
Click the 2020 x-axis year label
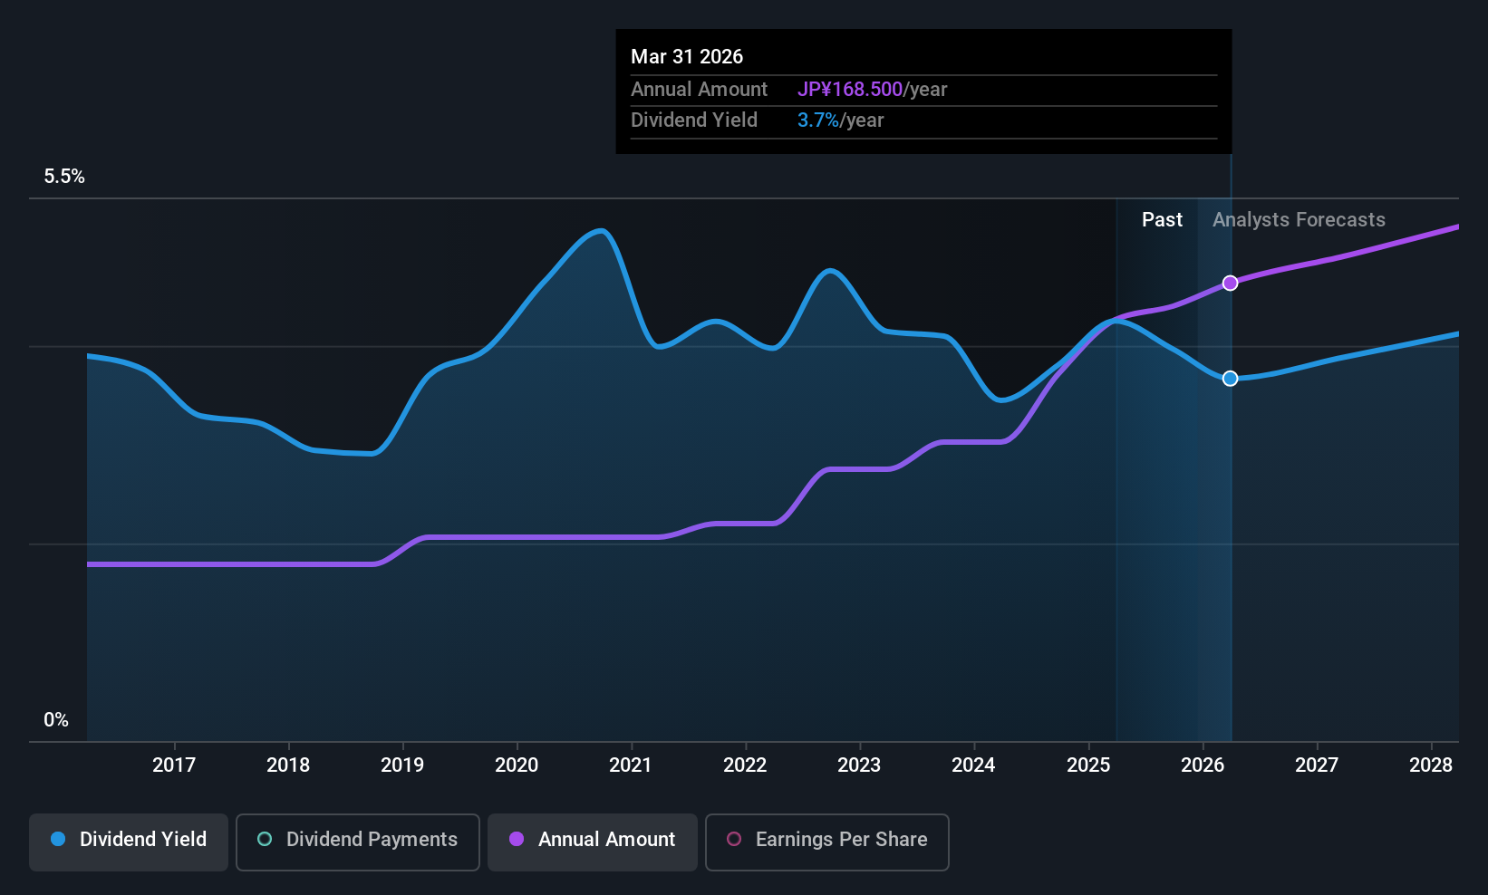(517, 765)
